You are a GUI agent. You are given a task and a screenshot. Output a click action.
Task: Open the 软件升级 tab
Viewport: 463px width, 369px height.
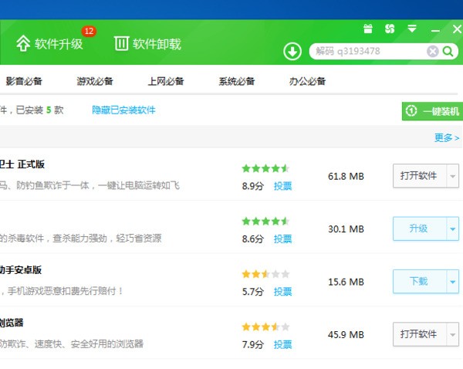[x=49, y=44]
